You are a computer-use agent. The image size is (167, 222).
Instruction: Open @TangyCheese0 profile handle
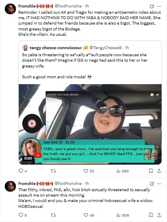(x=105, y=48)
